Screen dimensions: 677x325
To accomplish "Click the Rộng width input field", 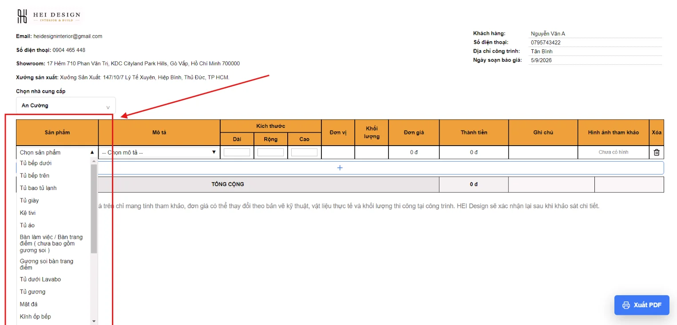I will coord(270,152).
